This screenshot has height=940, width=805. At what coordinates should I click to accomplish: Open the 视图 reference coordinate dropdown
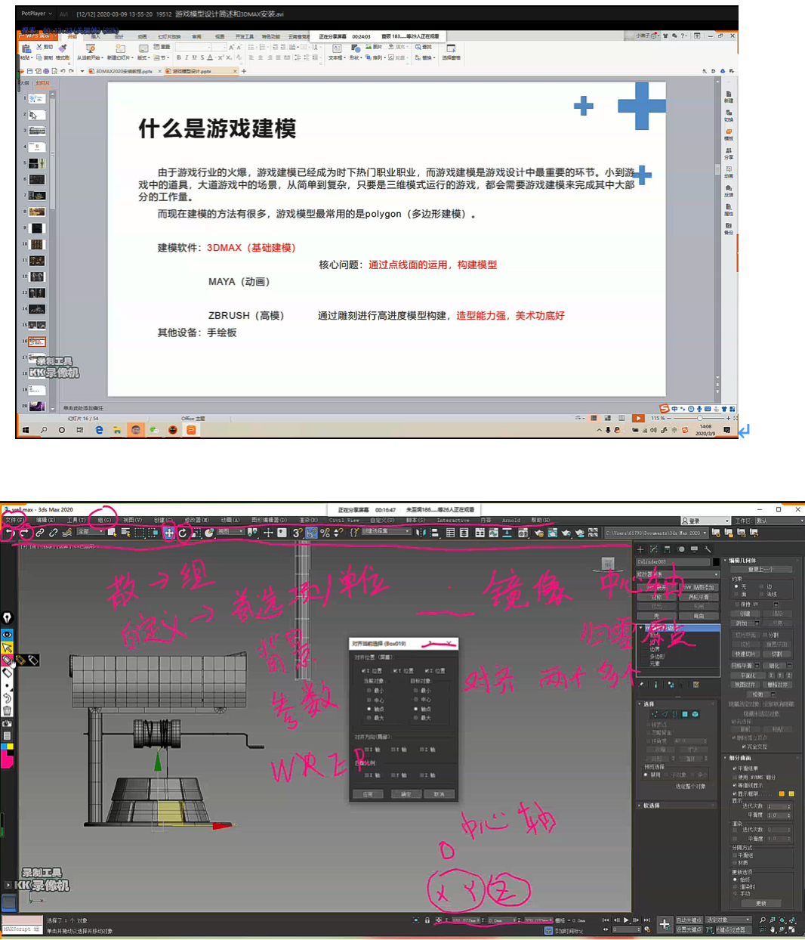pos(231,533)
